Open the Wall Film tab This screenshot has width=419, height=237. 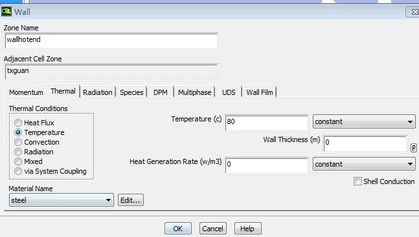pos(260,92)
